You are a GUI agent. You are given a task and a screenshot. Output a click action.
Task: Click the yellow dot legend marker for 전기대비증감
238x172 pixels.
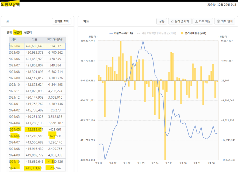click(182, 33)
